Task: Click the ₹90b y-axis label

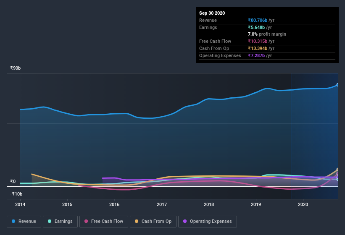Action: (16, 68)
